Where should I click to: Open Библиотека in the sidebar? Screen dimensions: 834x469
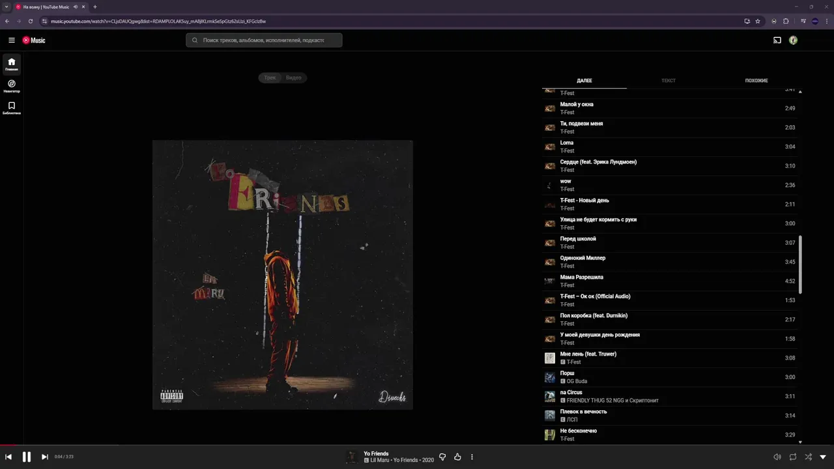pyautogui.click(x=12, y=108)
